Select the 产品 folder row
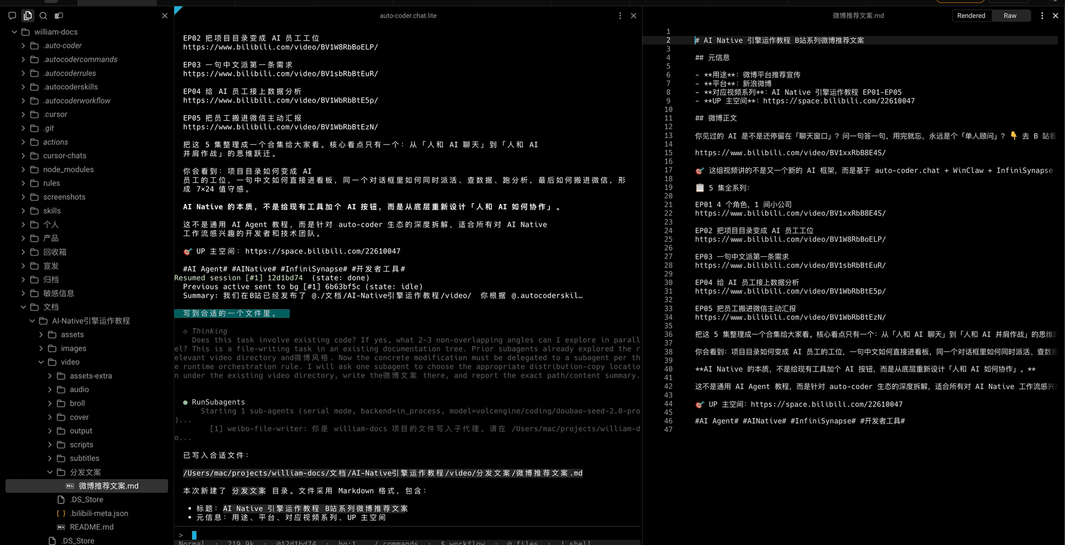 coord(87,238)
